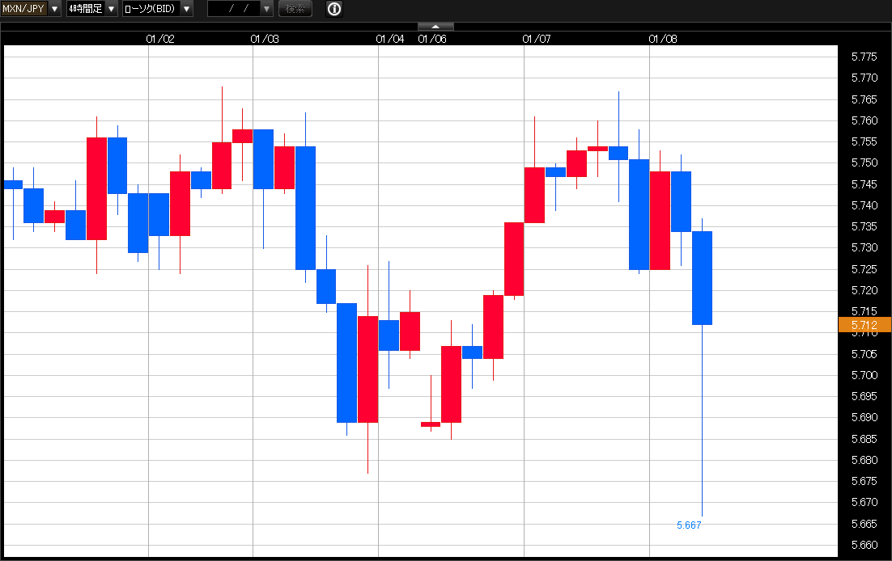This screenshot has width=892, height=561.
Task: Open the MXN/JPY currency pair dropdown
Action: [x=30, y=9]
